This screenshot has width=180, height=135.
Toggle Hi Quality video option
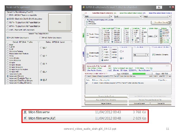point(161,30)
